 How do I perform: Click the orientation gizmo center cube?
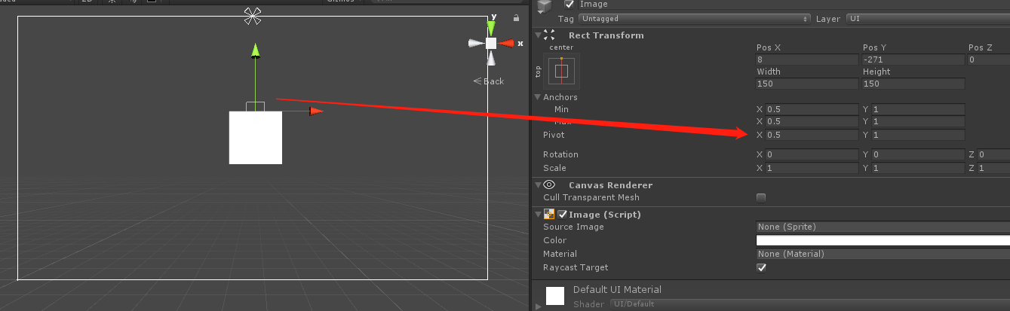pos(491,44)
